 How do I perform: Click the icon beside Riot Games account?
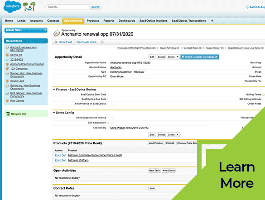pyautogui.click(x=7, y=101)
